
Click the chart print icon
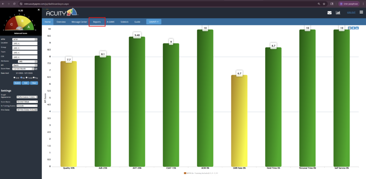[353, 28]
